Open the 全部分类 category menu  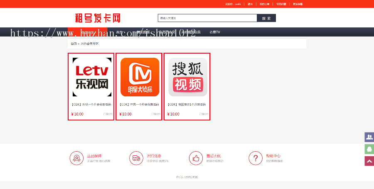(x=88, y=32)
